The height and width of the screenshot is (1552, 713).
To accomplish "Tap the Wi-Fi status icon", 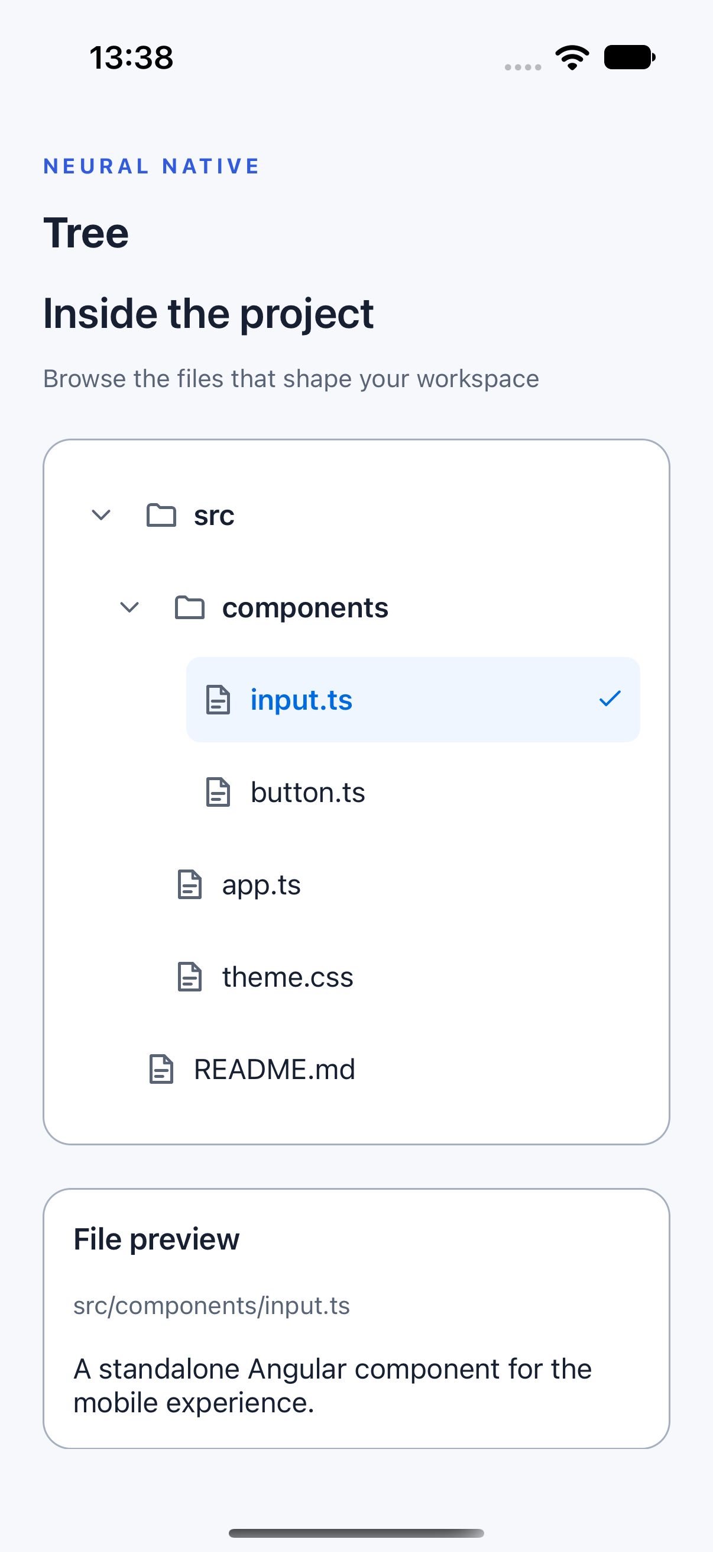I will (x=572, y=58).
